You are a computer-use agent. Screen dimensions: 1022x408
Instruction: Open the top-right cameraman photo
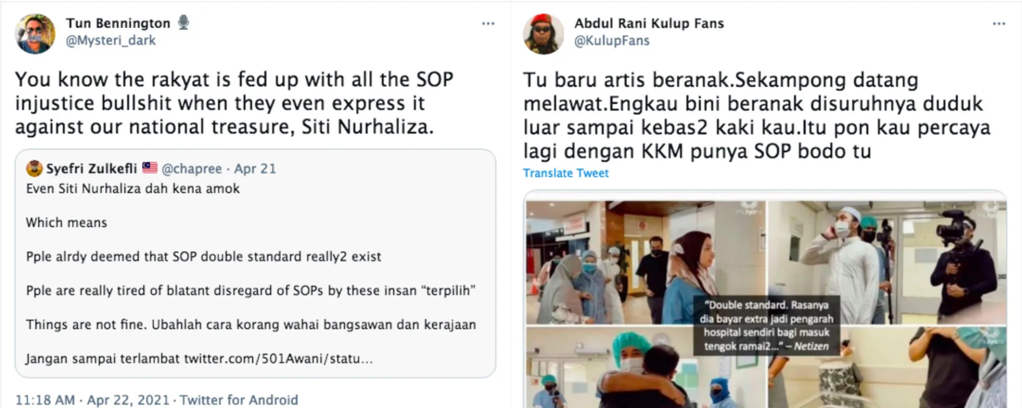(886, 262)
